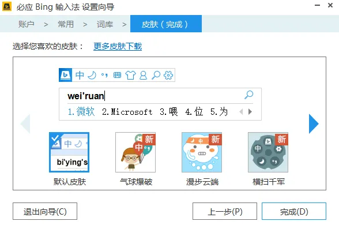This screenshot has width=339, height=225.
Task: Click the 退出向导(C) button
Action: [45, 211]
